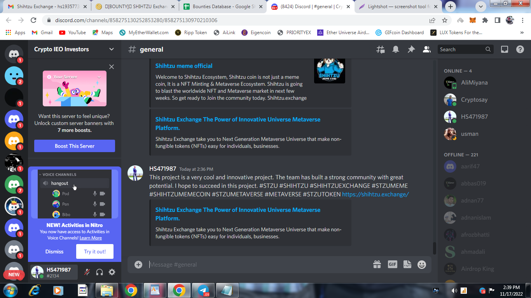This screenshot has width=531, height=298.
Task: Click the Message #general input box
Action: [257, 264]
